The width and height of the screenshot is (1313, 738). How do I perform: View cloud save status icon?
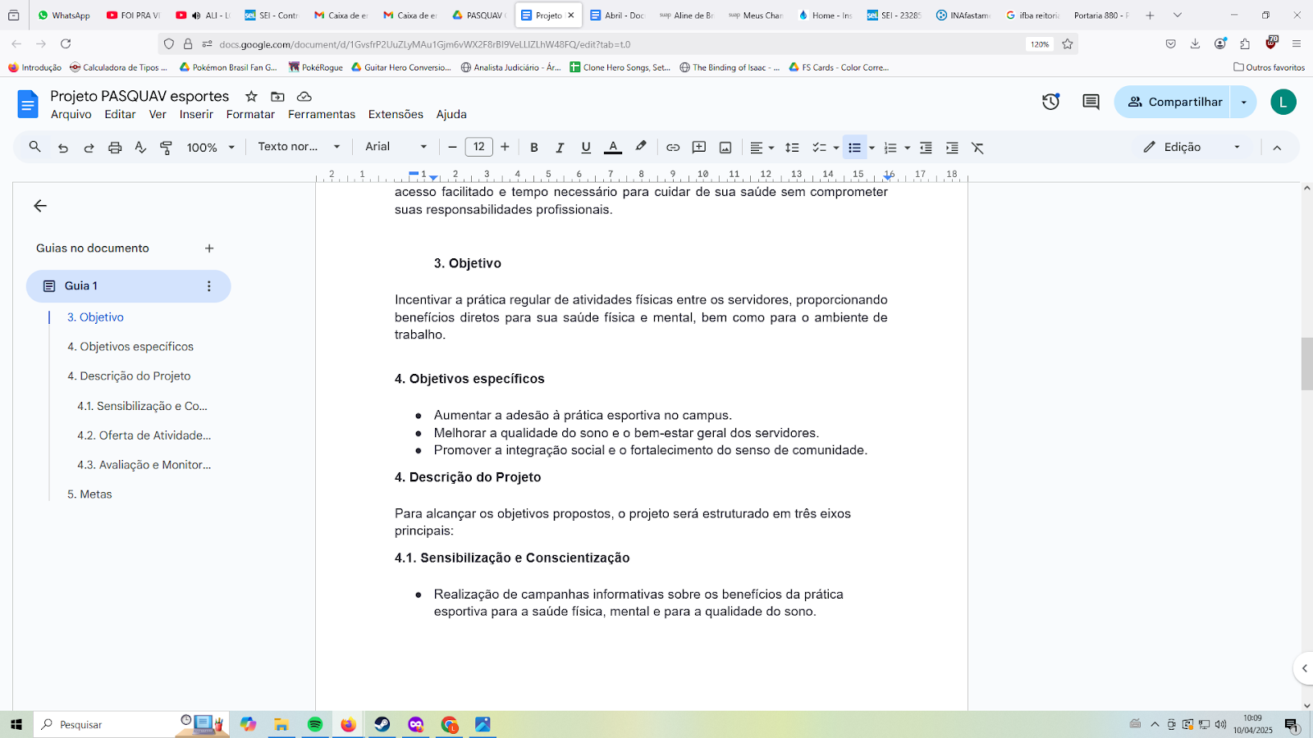[304, 97]
